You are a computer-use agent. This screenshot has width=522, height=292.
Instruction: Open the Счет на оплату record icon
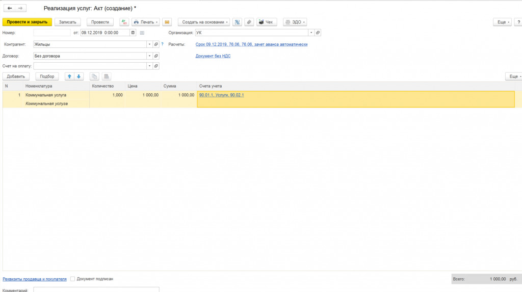[156, 66]
